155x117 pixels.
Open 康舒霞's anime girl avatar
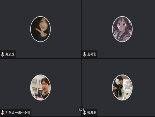pyautogui.click(x=122, y=29)
